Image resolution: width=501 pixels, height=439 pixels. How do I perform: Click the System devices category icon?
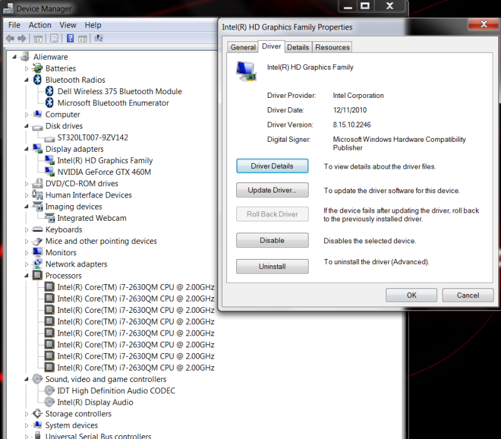38,425
